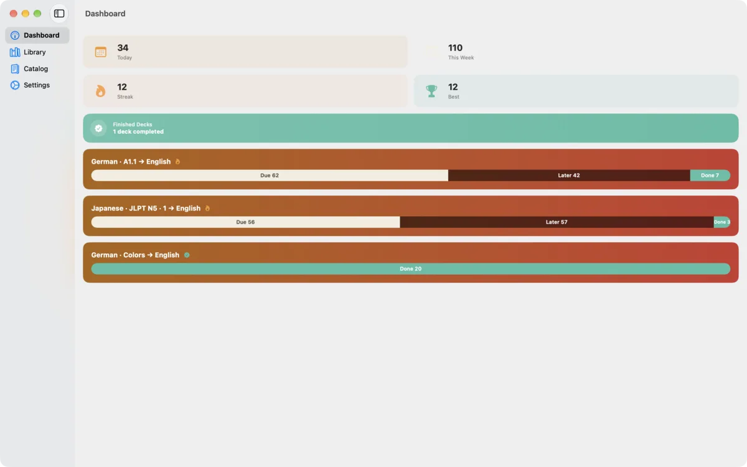
Task: Click the Later 57 progress segment
Action: click(557, 222)
